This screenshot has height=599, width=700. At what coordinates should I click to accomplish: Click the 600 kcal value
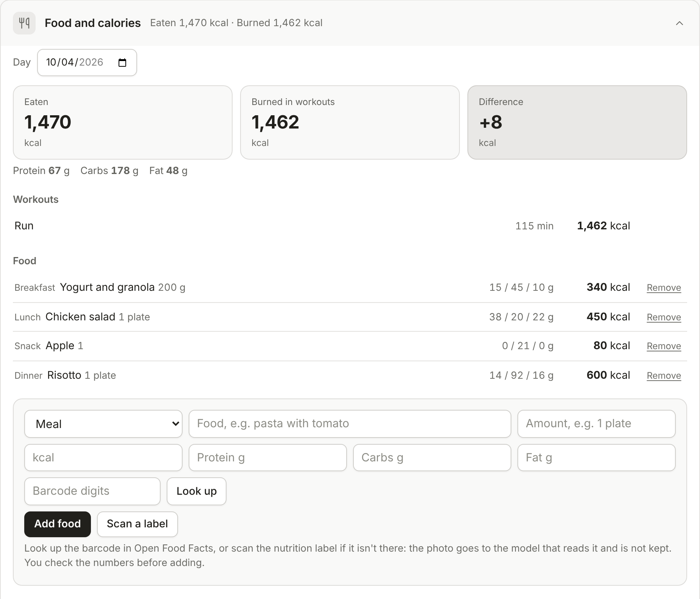pos(608,375)
